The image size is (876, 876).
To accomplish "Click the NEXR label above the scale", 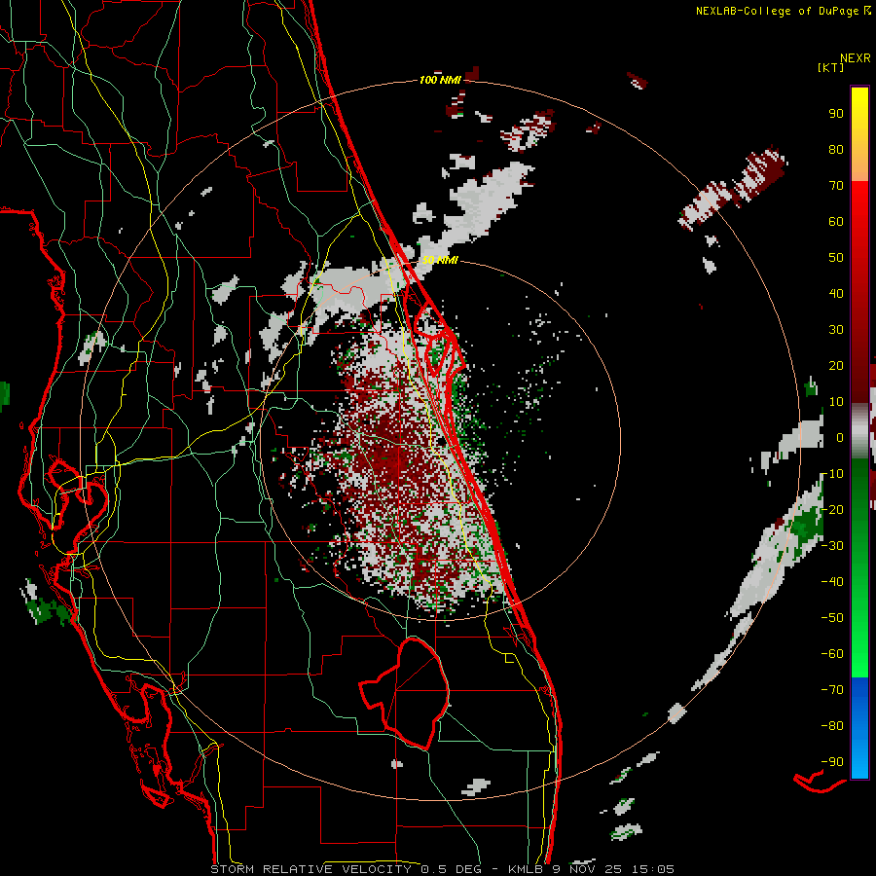I will [855, 58].
